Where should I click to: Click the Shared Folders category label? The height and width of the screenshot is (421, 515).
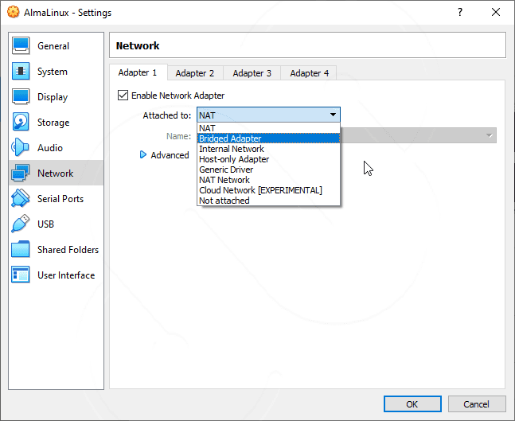coord(68,250)
